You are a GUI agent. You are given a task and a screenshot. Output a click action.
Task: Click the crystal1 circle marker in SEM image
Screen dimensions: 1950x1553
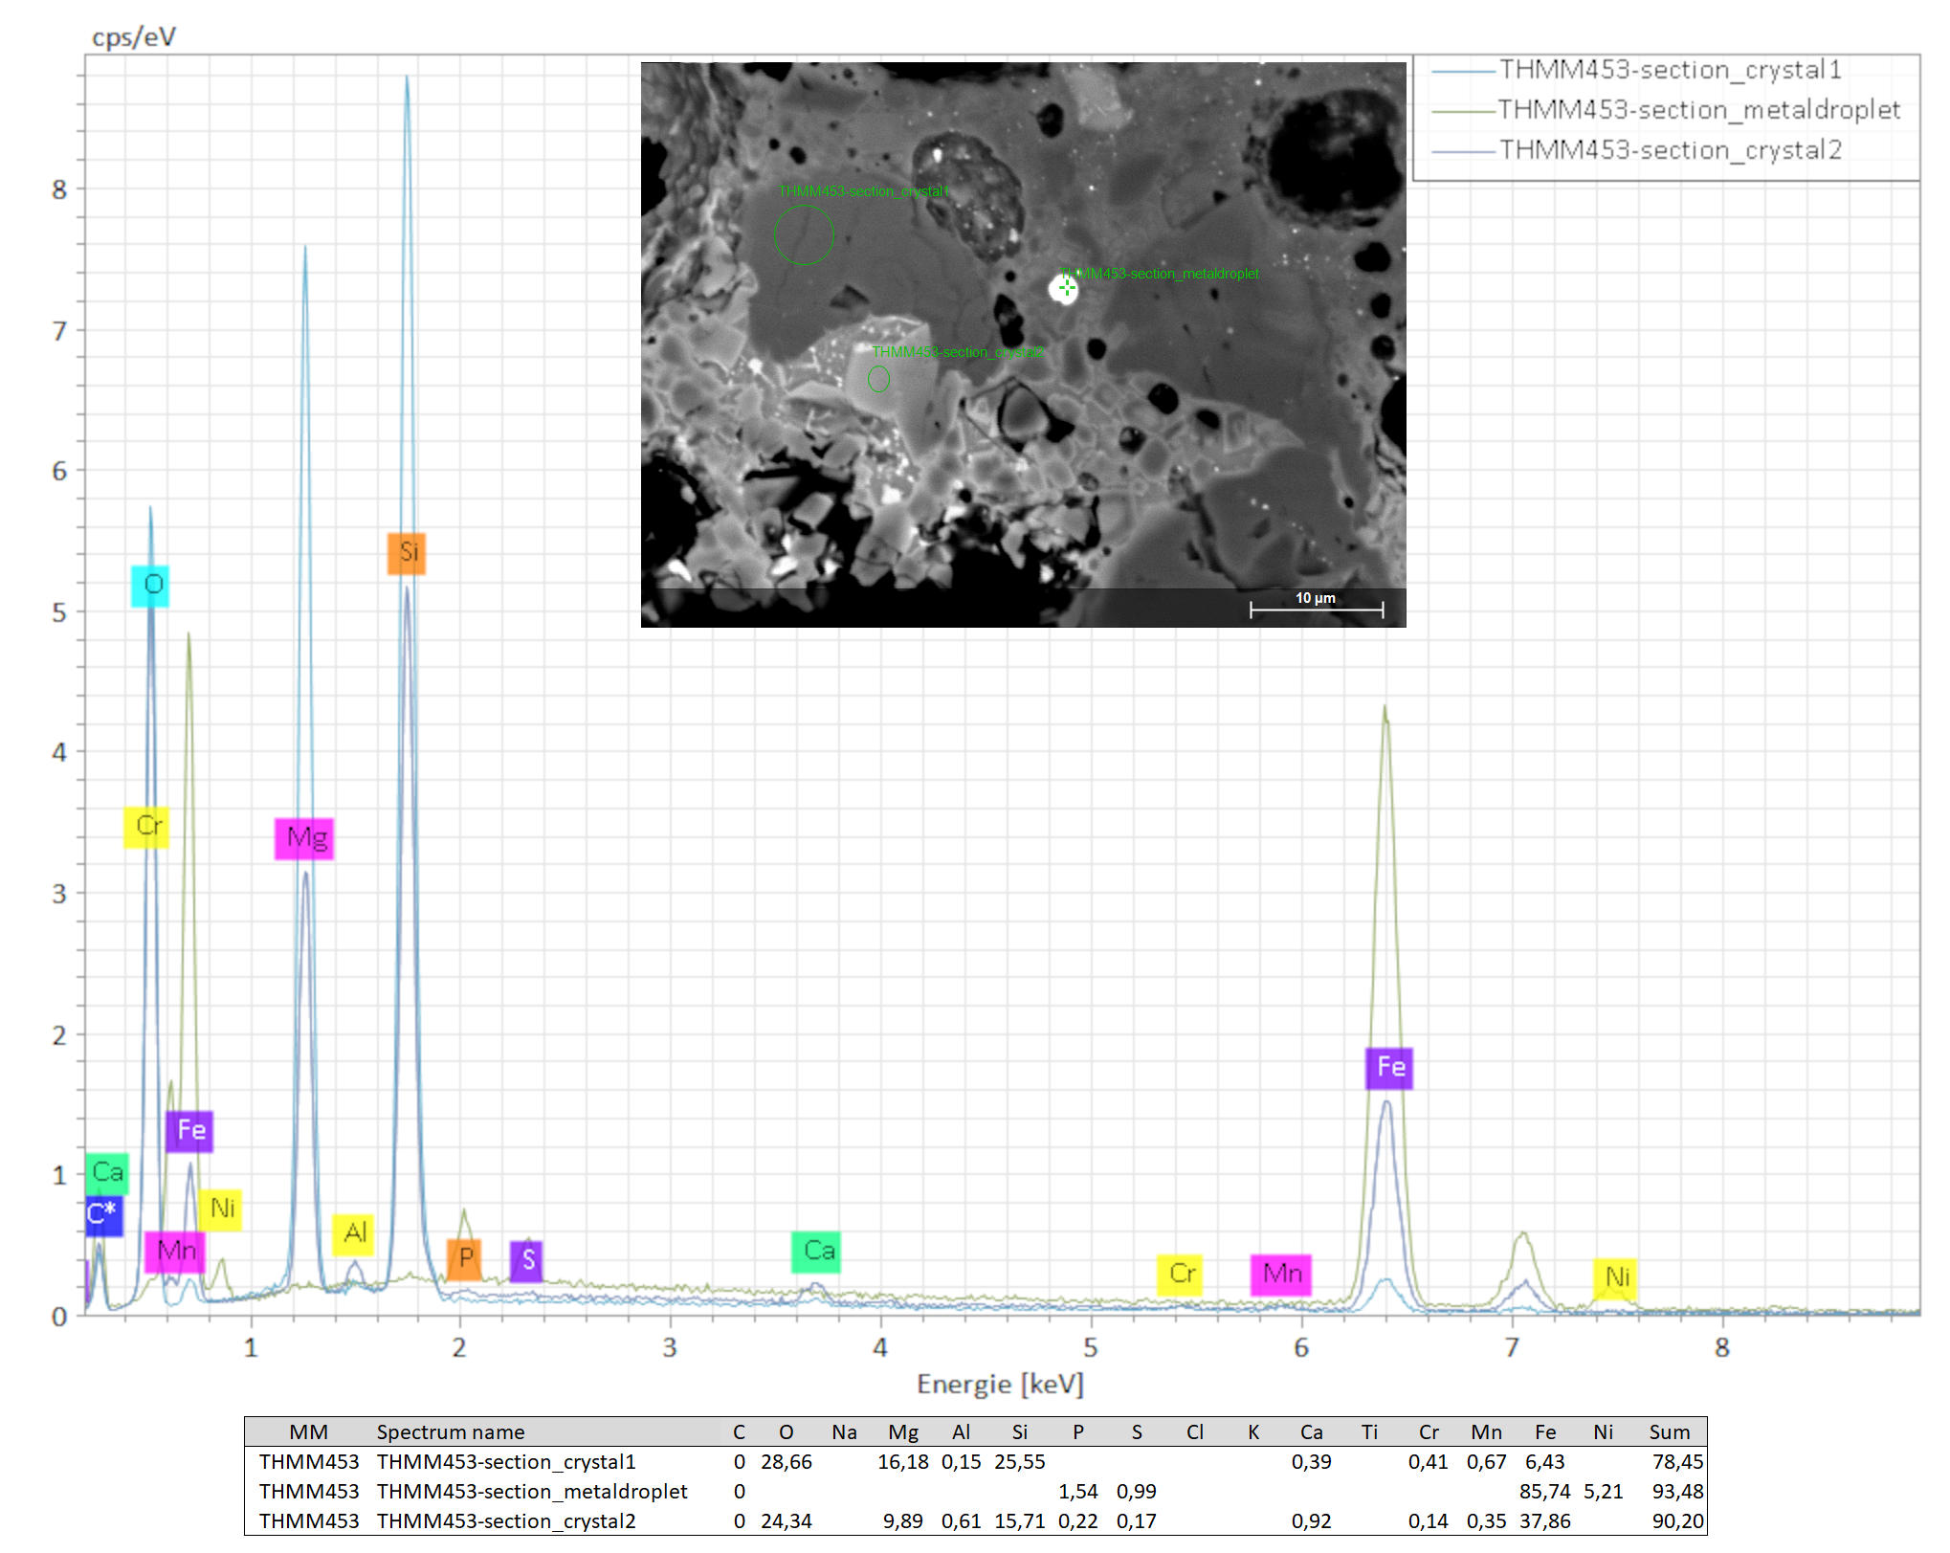[804, 234]
